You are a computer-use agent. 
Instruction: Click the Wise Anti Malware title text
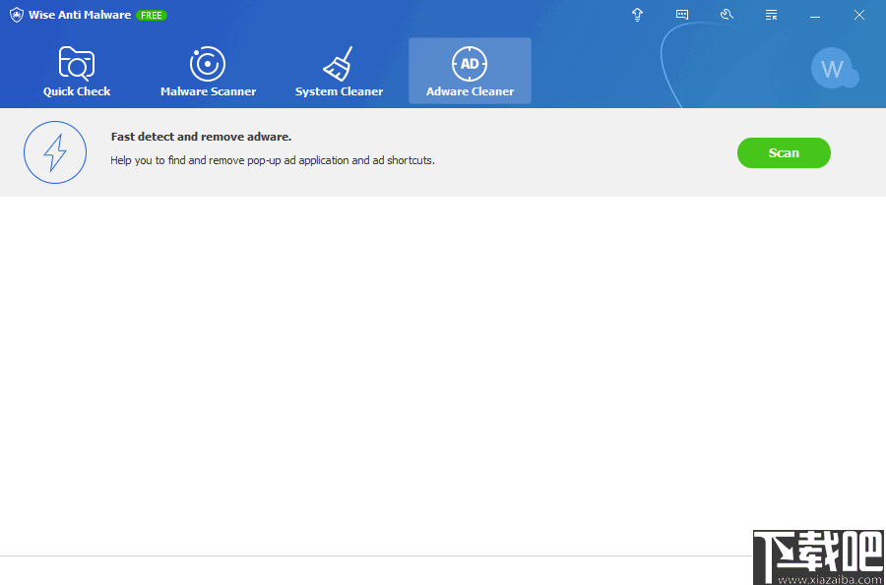click(x=80, y=15)
